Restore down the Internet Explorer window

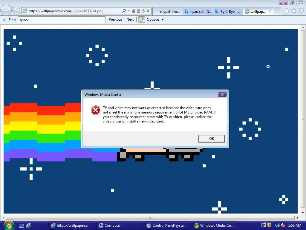(x=292, y=3)
